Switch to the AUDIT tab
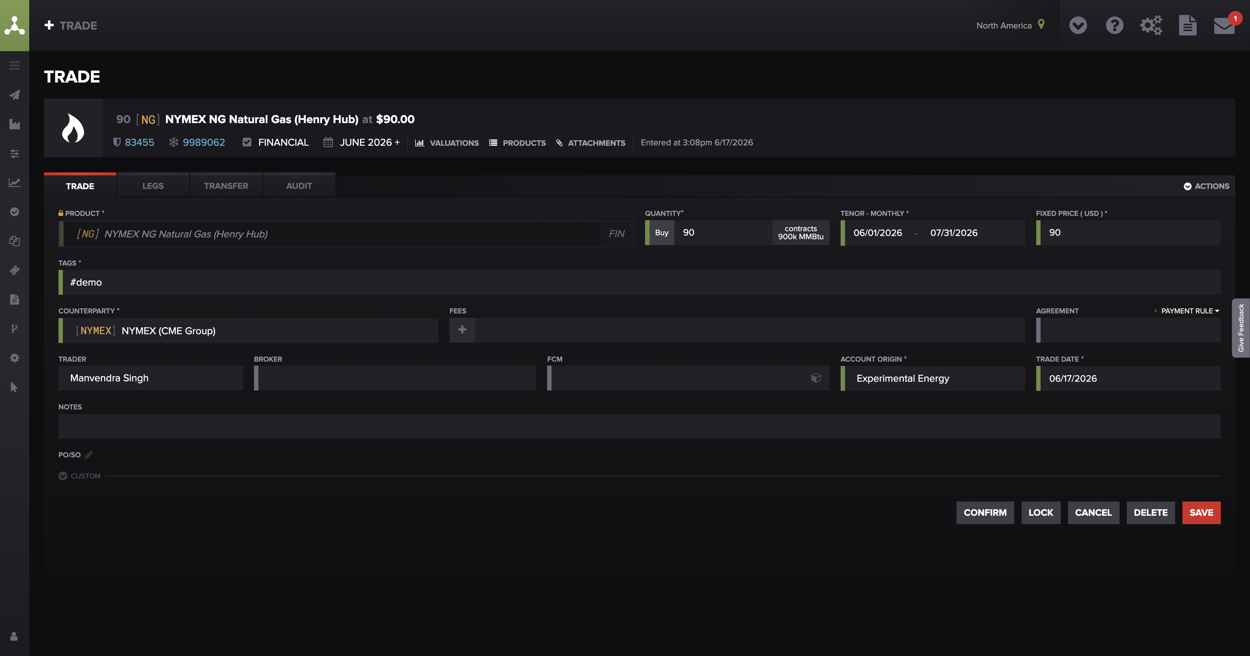 [x=299, y=186]
